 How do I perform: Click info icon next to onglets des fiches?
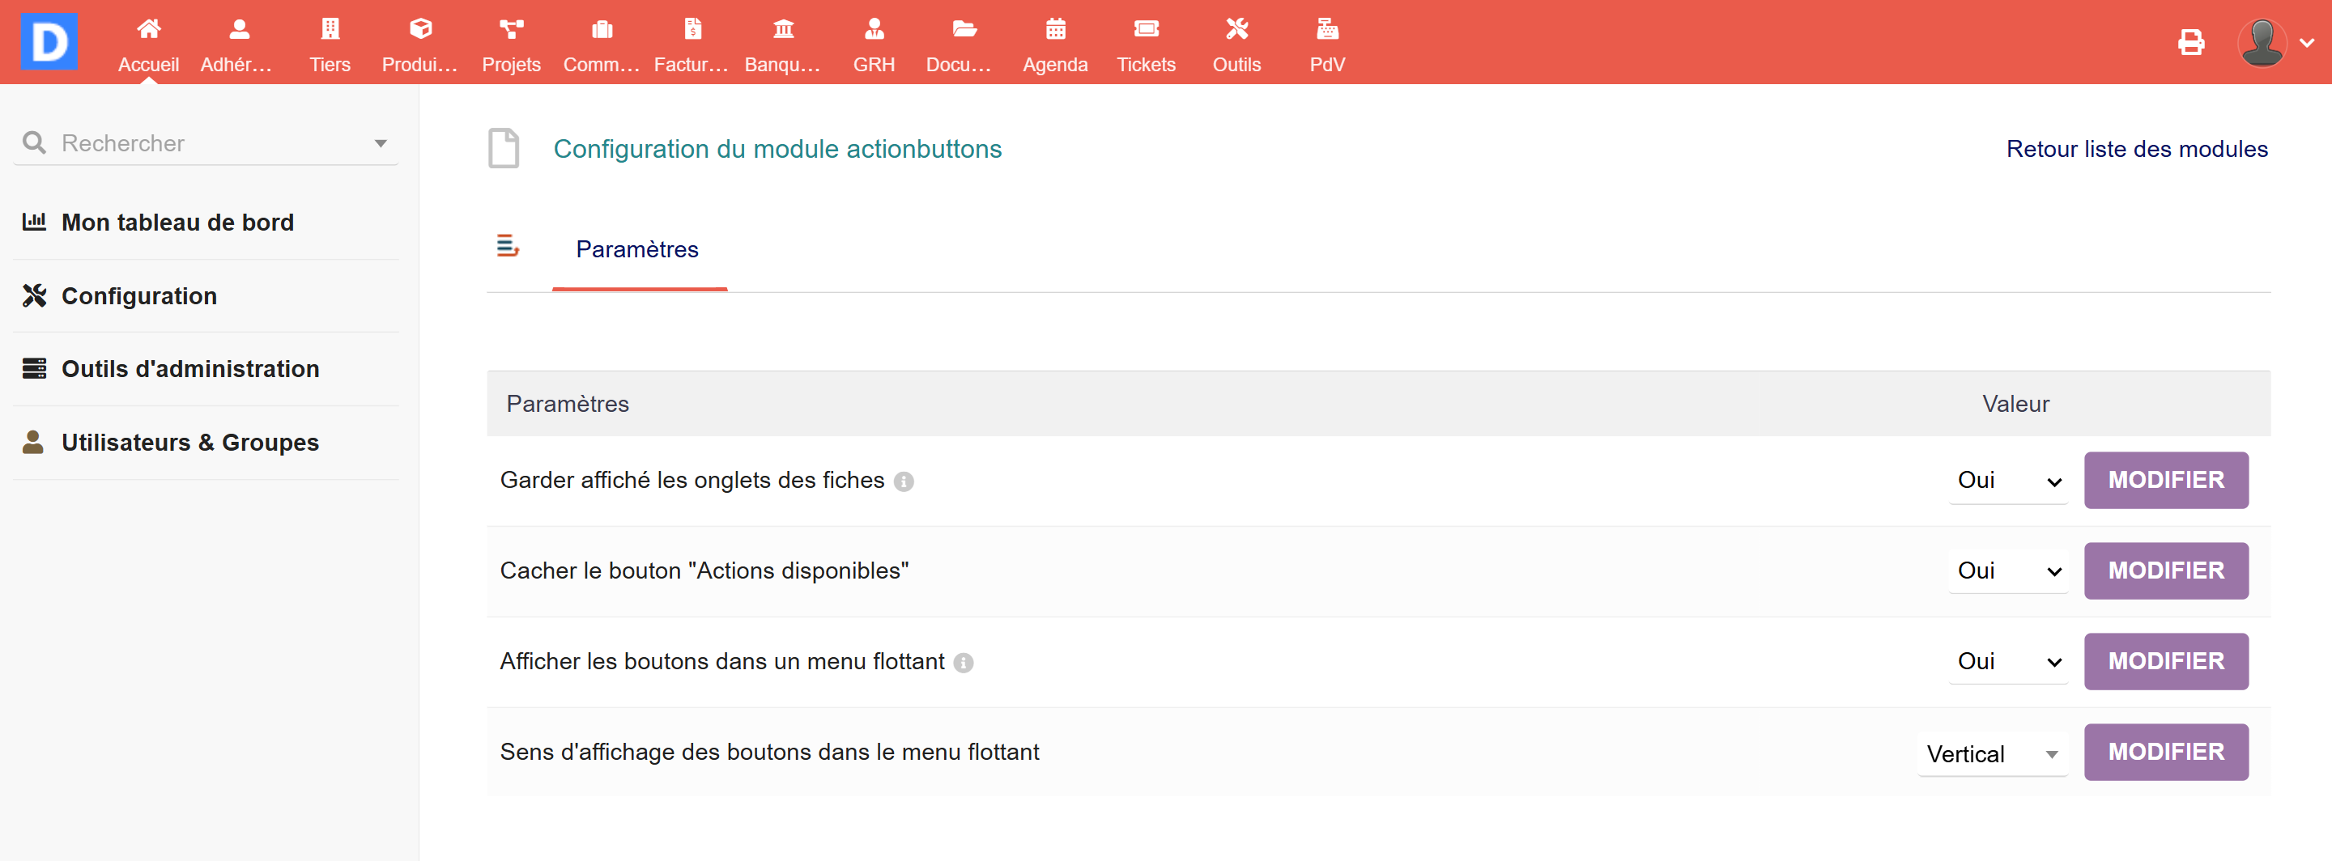[x=904, y=482]
